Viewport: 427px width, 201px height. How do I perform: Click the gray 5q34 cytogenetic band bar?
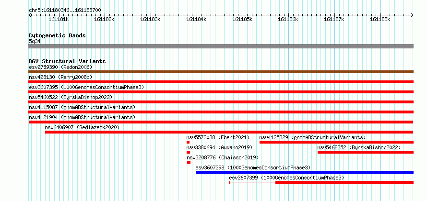[x=221, y=46]
